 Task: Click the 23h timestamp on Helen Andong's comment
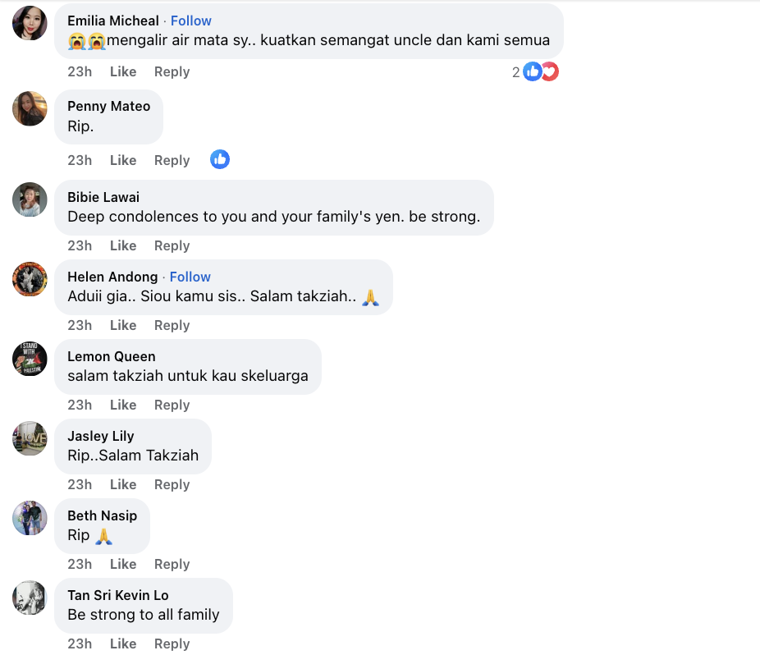pos(80,325)
